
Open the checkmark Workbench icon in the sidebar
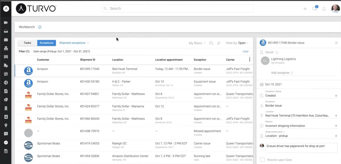pos(6,142)
